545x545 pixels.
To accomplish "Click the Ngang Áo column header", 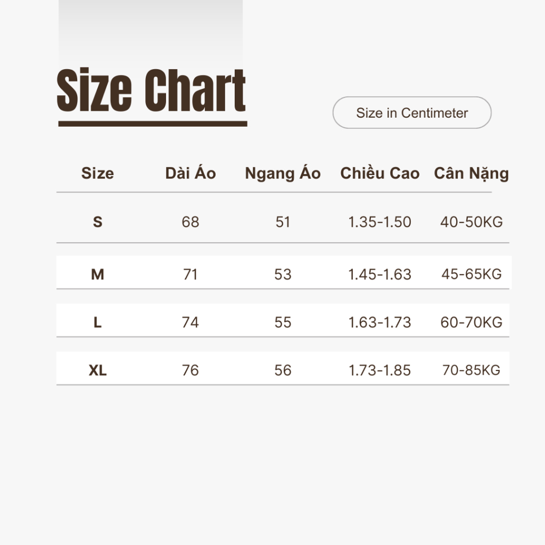I will (283, 174).
